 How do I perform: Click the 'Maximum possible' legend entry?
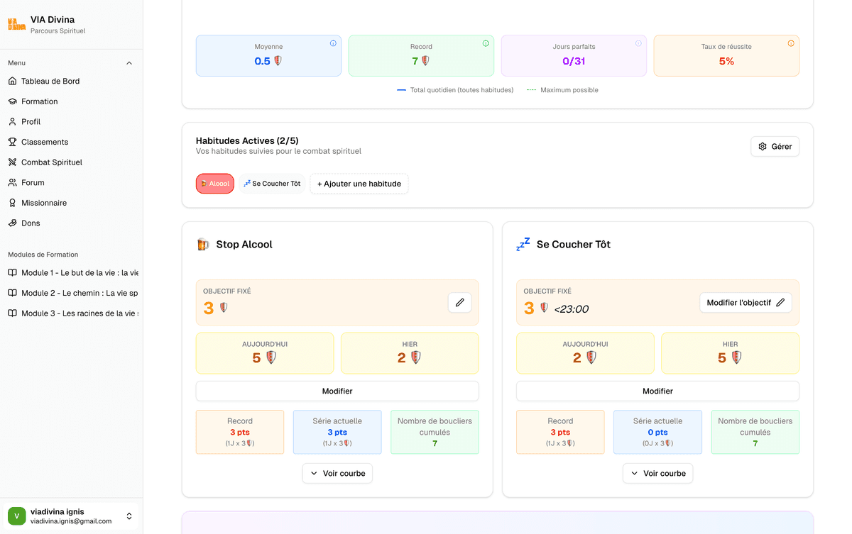[562, 90]
